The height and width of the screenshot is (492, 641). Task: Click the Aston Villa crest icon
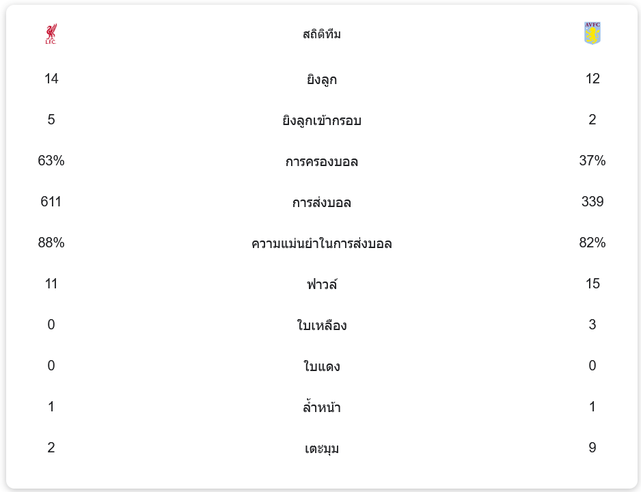click(x=592, y=33)
